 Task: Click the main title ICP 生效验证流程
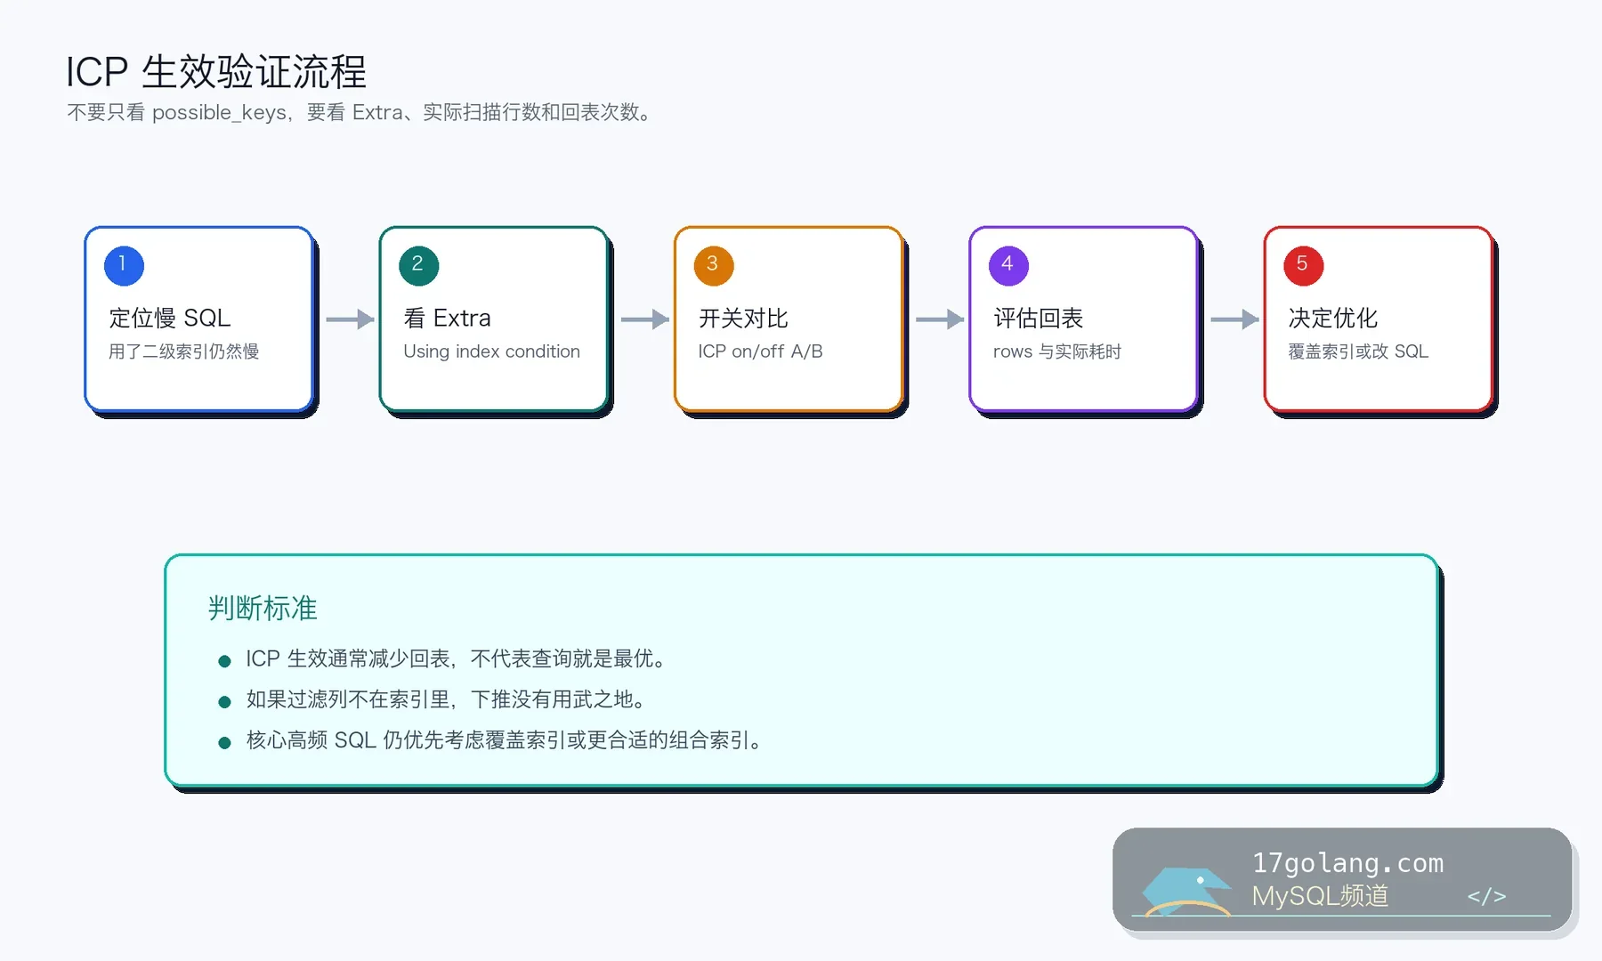(x=216, y=72)
